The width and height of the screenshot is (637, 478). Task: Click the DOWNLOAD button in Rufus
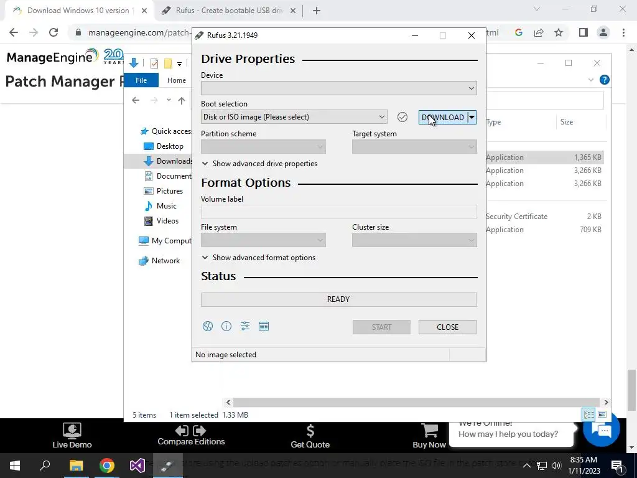click(x=443, y=118)
